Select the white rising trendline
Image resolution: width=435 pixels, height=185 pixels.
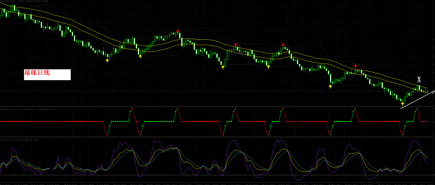[x=417, y=100]
